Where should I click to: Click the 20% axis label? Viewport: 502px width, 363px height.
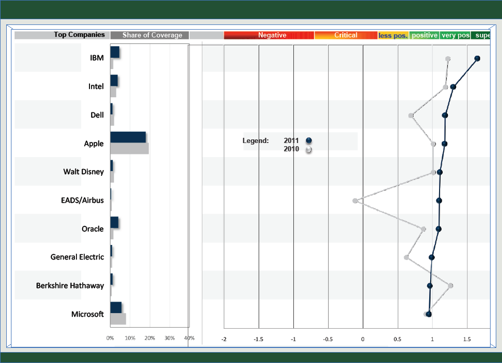tap(149, 338)
